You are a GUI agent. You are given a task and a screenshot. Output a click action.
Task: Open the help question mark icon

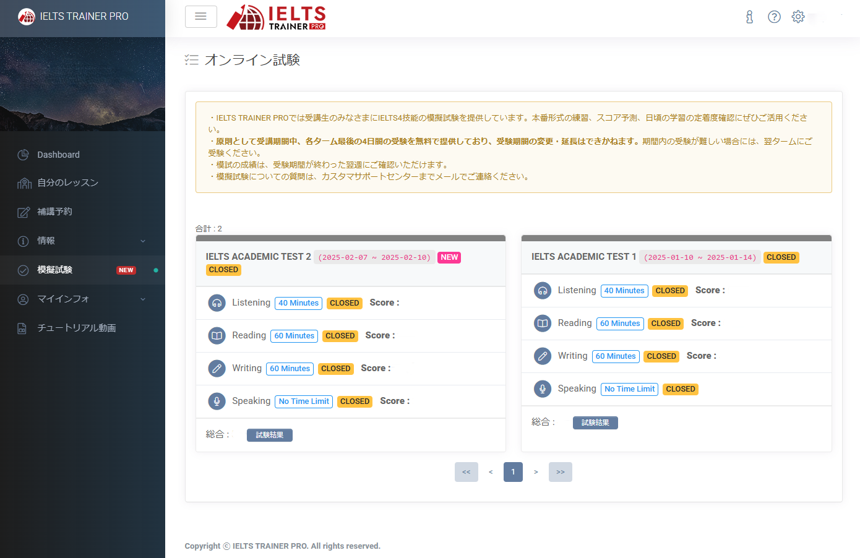(774, 17)
